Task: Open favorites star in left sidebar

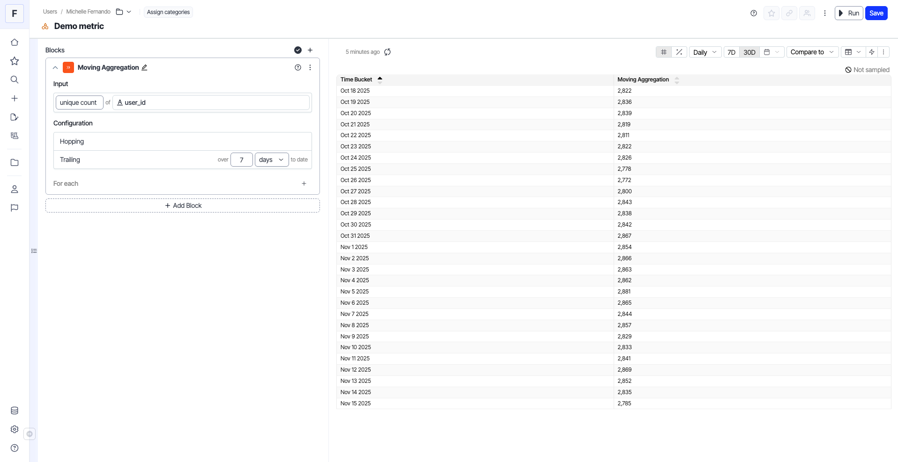Action: (x=15, y=61)
